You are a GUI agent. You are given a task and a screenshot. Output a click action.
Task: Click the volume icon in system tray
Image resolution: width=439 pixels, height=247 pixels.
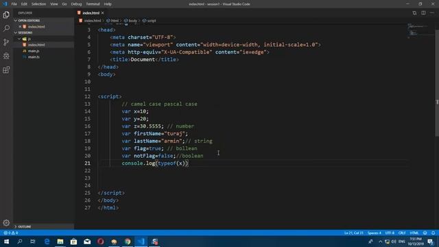pyautogui.click(x=394, y=242)
